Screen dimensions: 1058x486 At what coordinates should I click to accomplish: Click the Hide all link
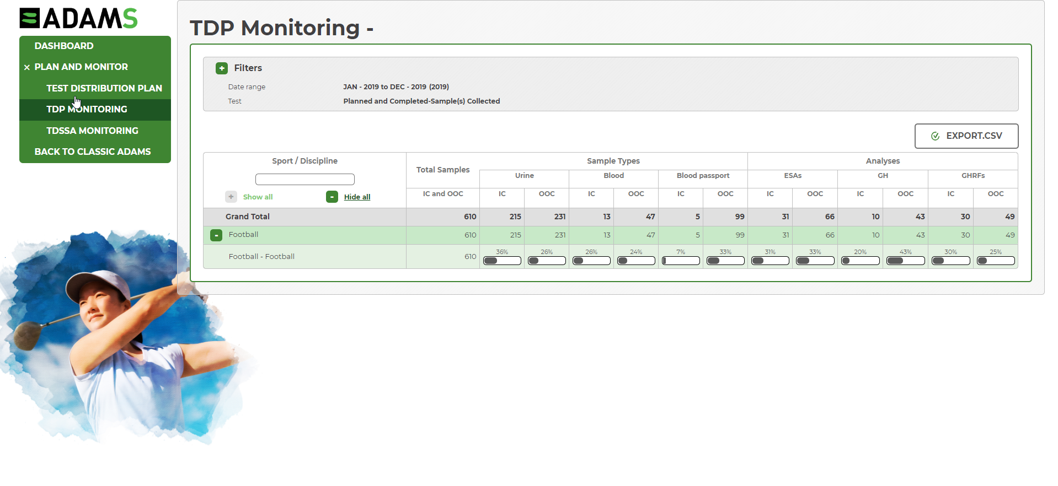(x=357, y=197)
